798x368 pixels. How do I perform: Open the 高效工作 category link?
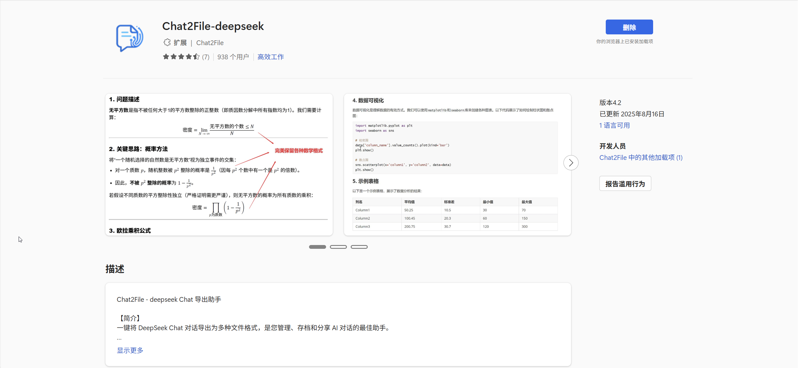[x=271, y=57]
